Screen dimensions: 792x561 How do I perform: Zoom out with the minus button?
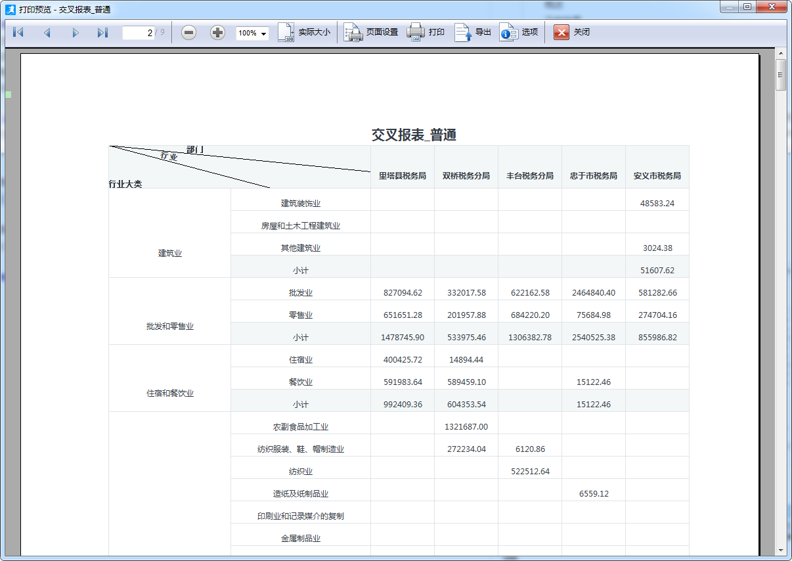click(x=188, y=32)
